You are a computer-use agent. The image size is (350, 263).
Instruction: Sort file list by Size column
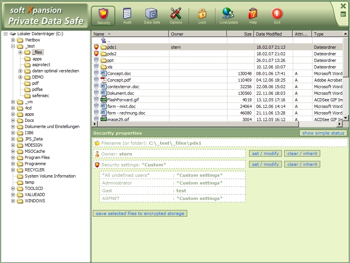(240, 34)
